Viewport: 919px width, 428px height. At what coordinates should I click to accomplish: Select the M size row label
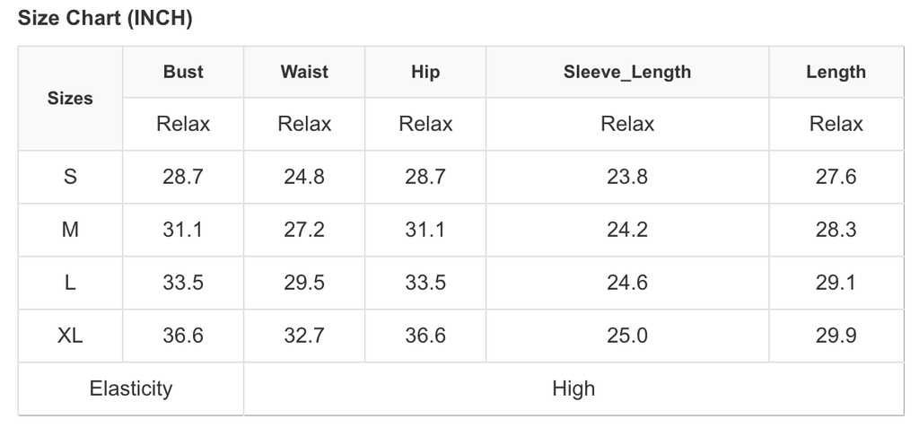click(x=70, y=230)
